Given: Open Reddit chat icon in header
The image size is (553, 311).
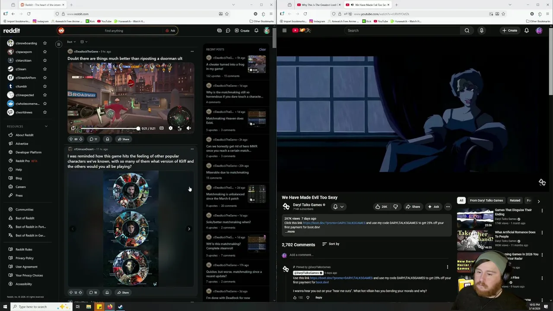Looking at the screenshot, I should pyautogui.click(x=228, y=31).
